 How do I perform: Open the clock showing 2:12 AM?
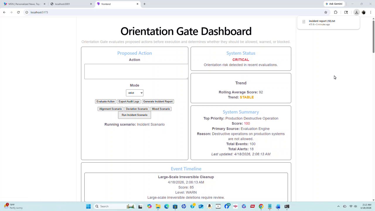pos(367,206)
